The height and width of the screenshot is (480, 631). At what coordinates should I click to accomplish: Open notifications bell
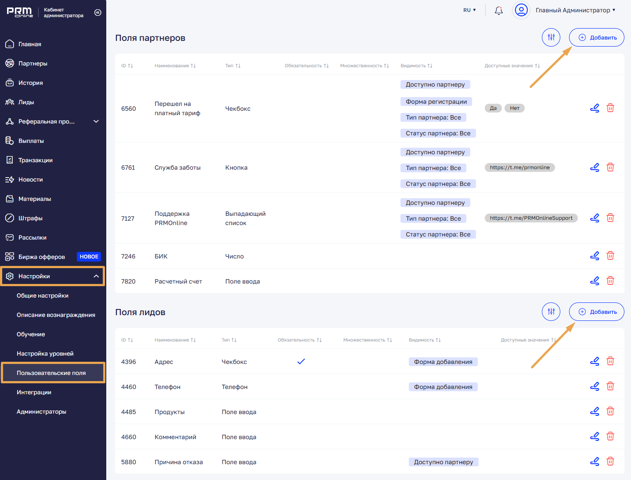pyautogui.click(x=498, y=11)
